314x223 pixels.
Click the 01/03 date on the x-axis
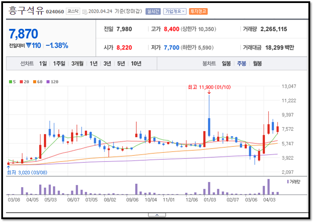click(x=210, y=200)
